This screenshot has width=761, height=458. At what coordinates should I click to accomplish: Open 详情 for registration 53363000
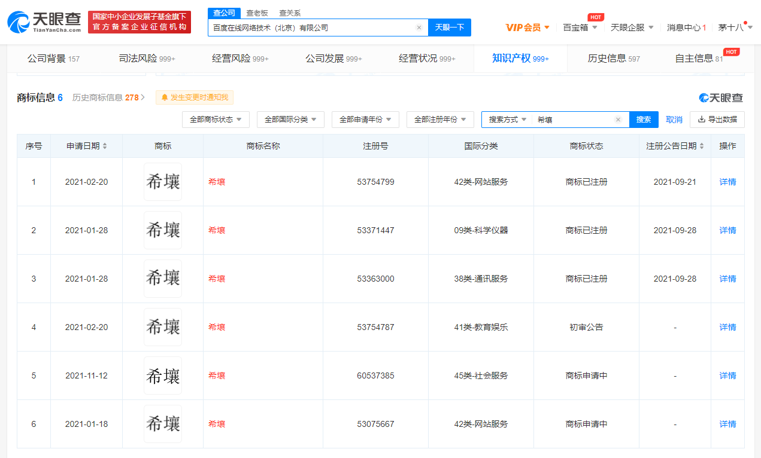coord(727,279)
